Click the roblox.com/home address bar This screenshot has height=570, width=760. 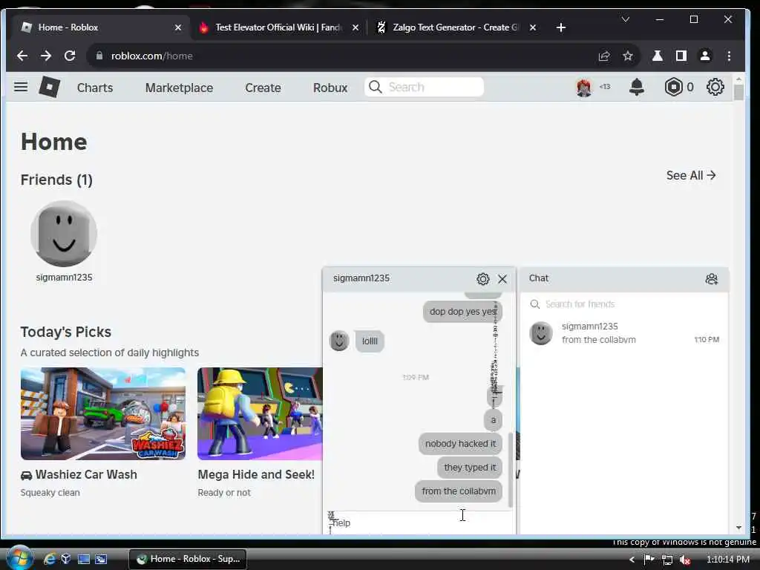pyautogui.click(x=339, y=56)
